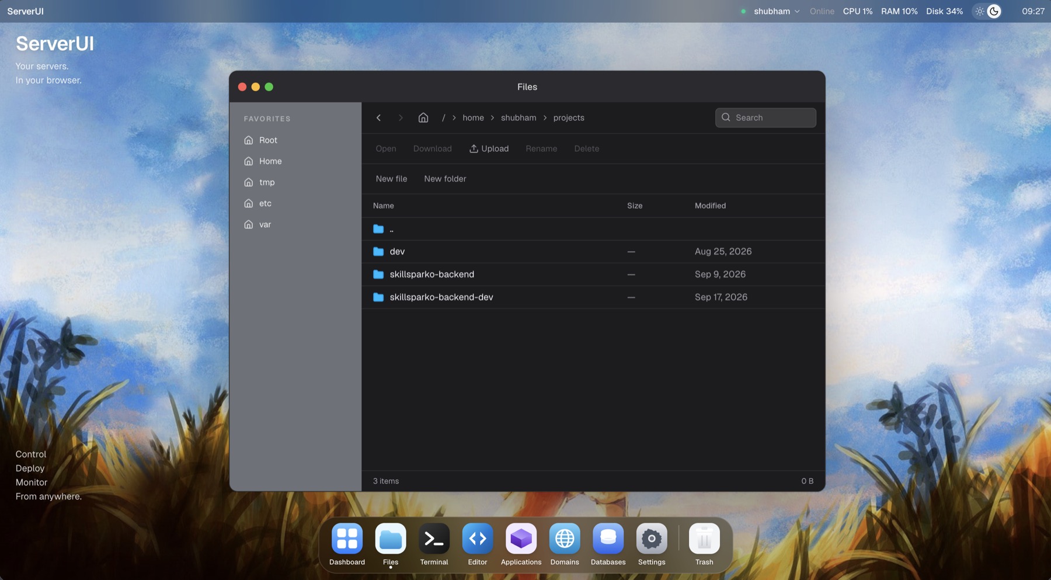
Task: Click the Sep 17, 2026 modified date
Action: [x=721, y=297]
